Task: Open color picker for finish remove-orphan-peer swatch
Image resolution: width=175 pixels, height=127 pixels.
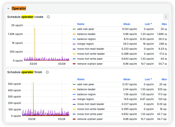Action: 74,119
